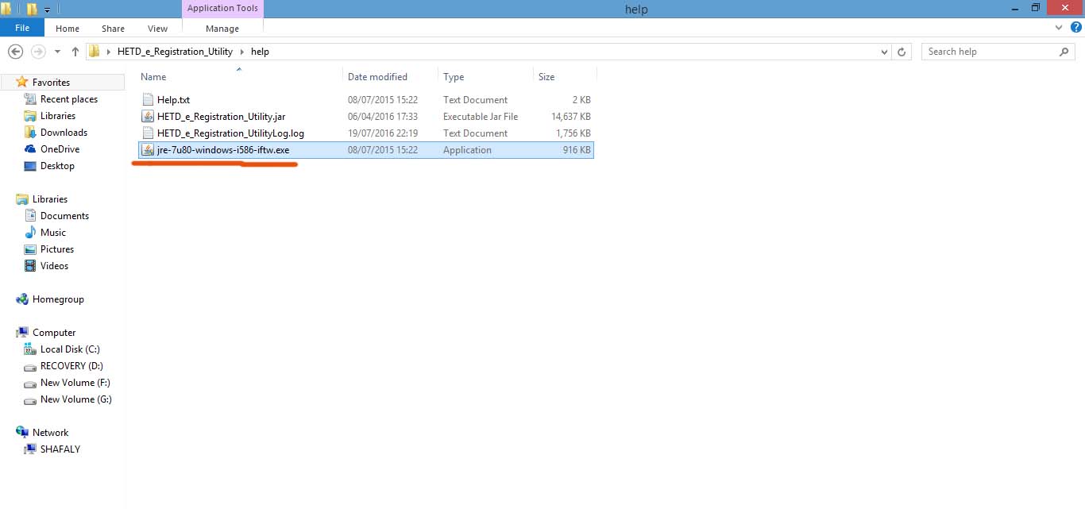The height and width of the screenshot is (509, 1085).
Task: Sort by Date modified column header
Action: tap(377, 77)
